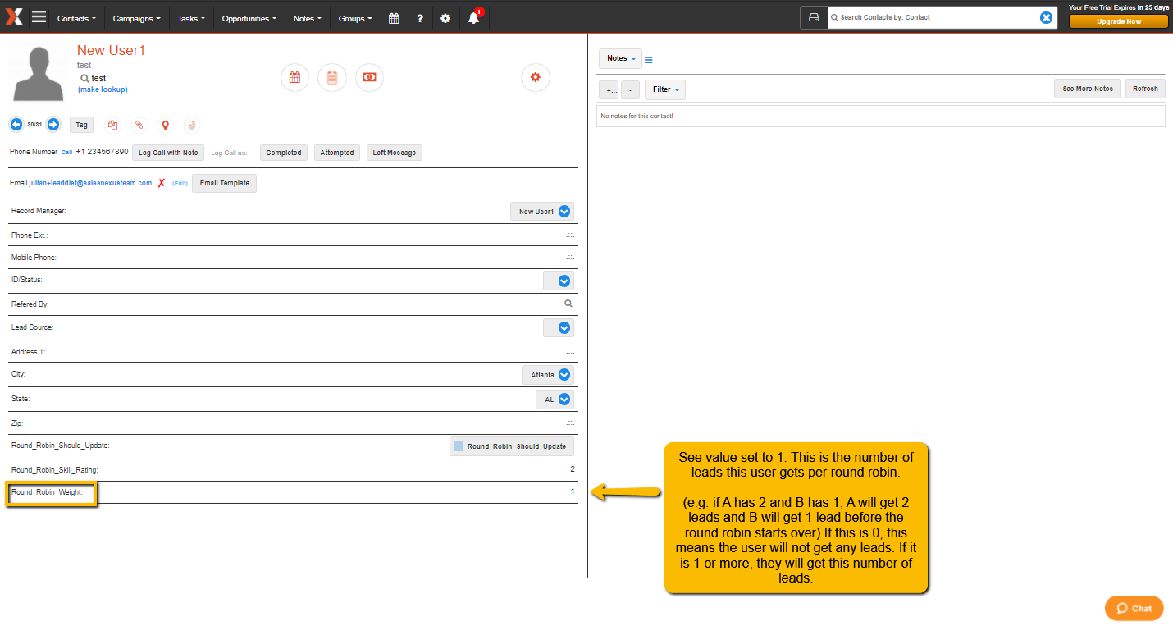The height and width of the screenshot is (626, 1173).
Task: Open the Opportunities menu
Action: [249, 18]
